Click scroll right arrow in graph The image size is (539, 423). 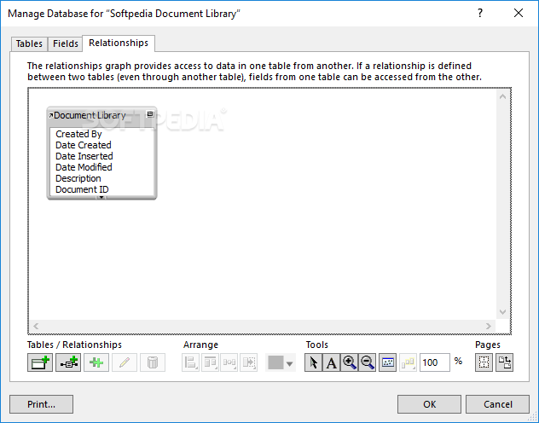488,326
